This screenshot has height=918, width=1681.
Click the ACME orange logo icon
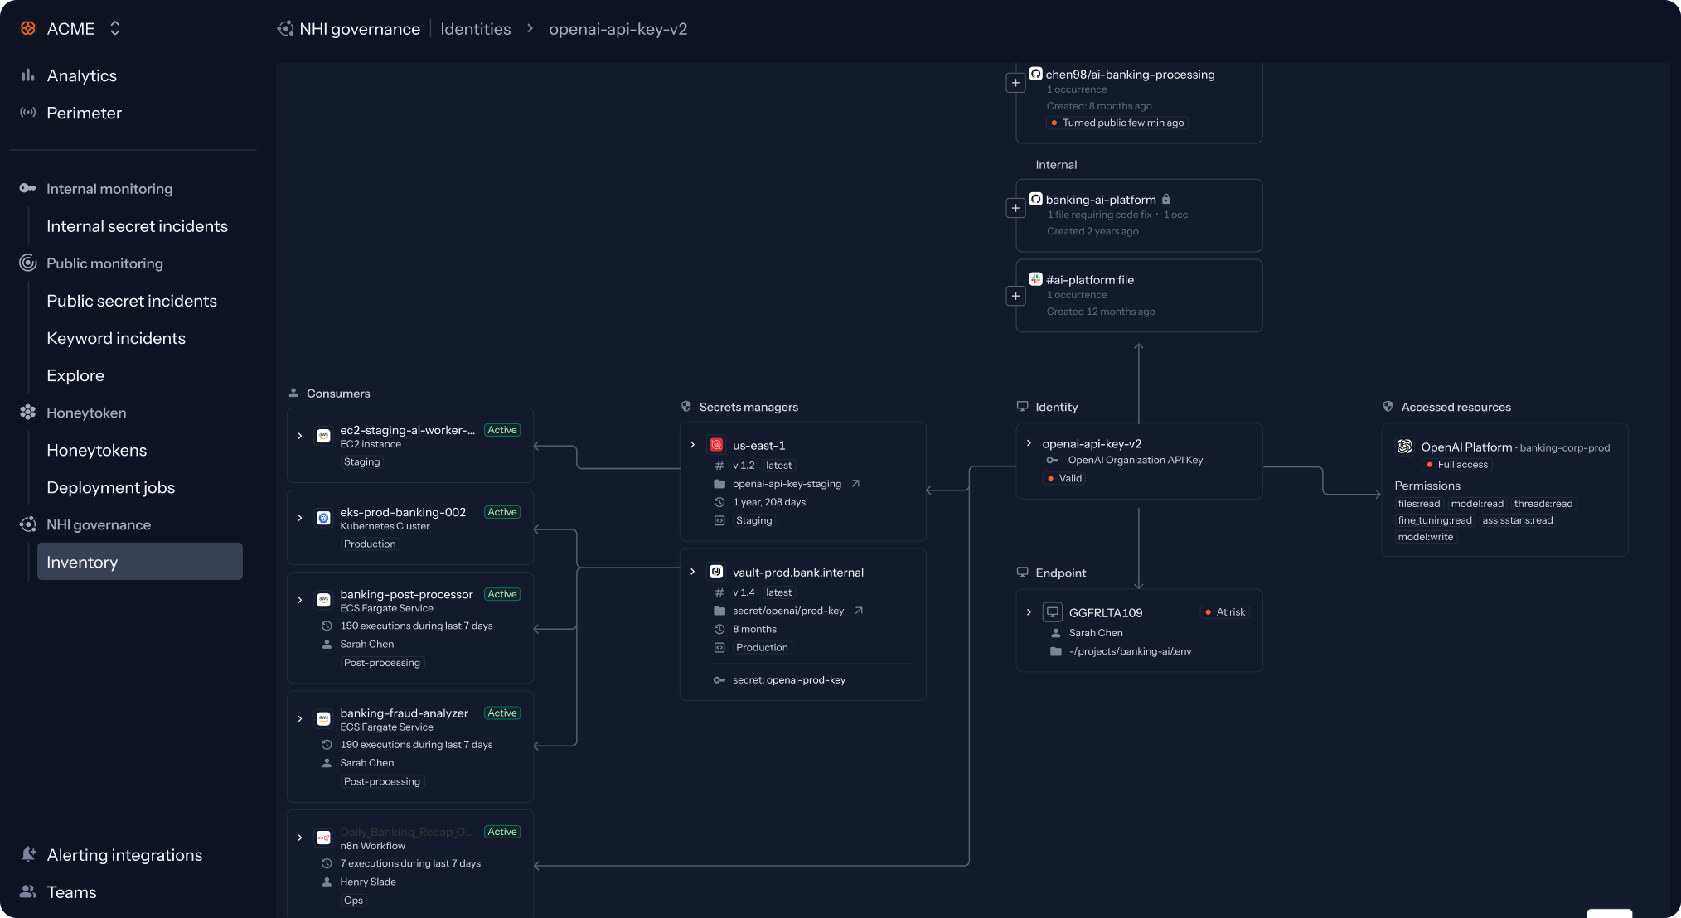pos(28,28)
